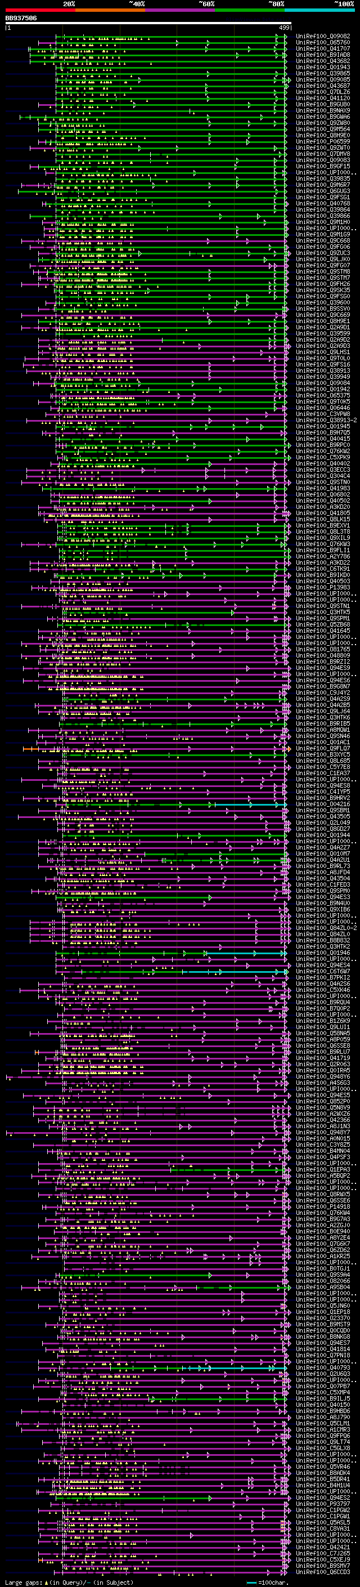
Task: Open the UniRef100_B8B832 entry
Action: click(323, 940)
